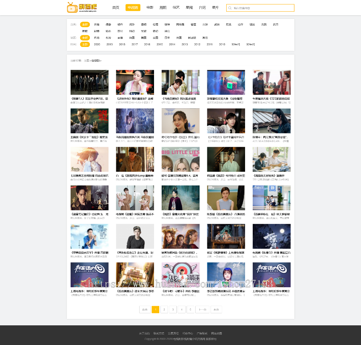Filter category by 武侠
Image resolution: width=361 pixels, height=345 pixels.
(217, 24)
